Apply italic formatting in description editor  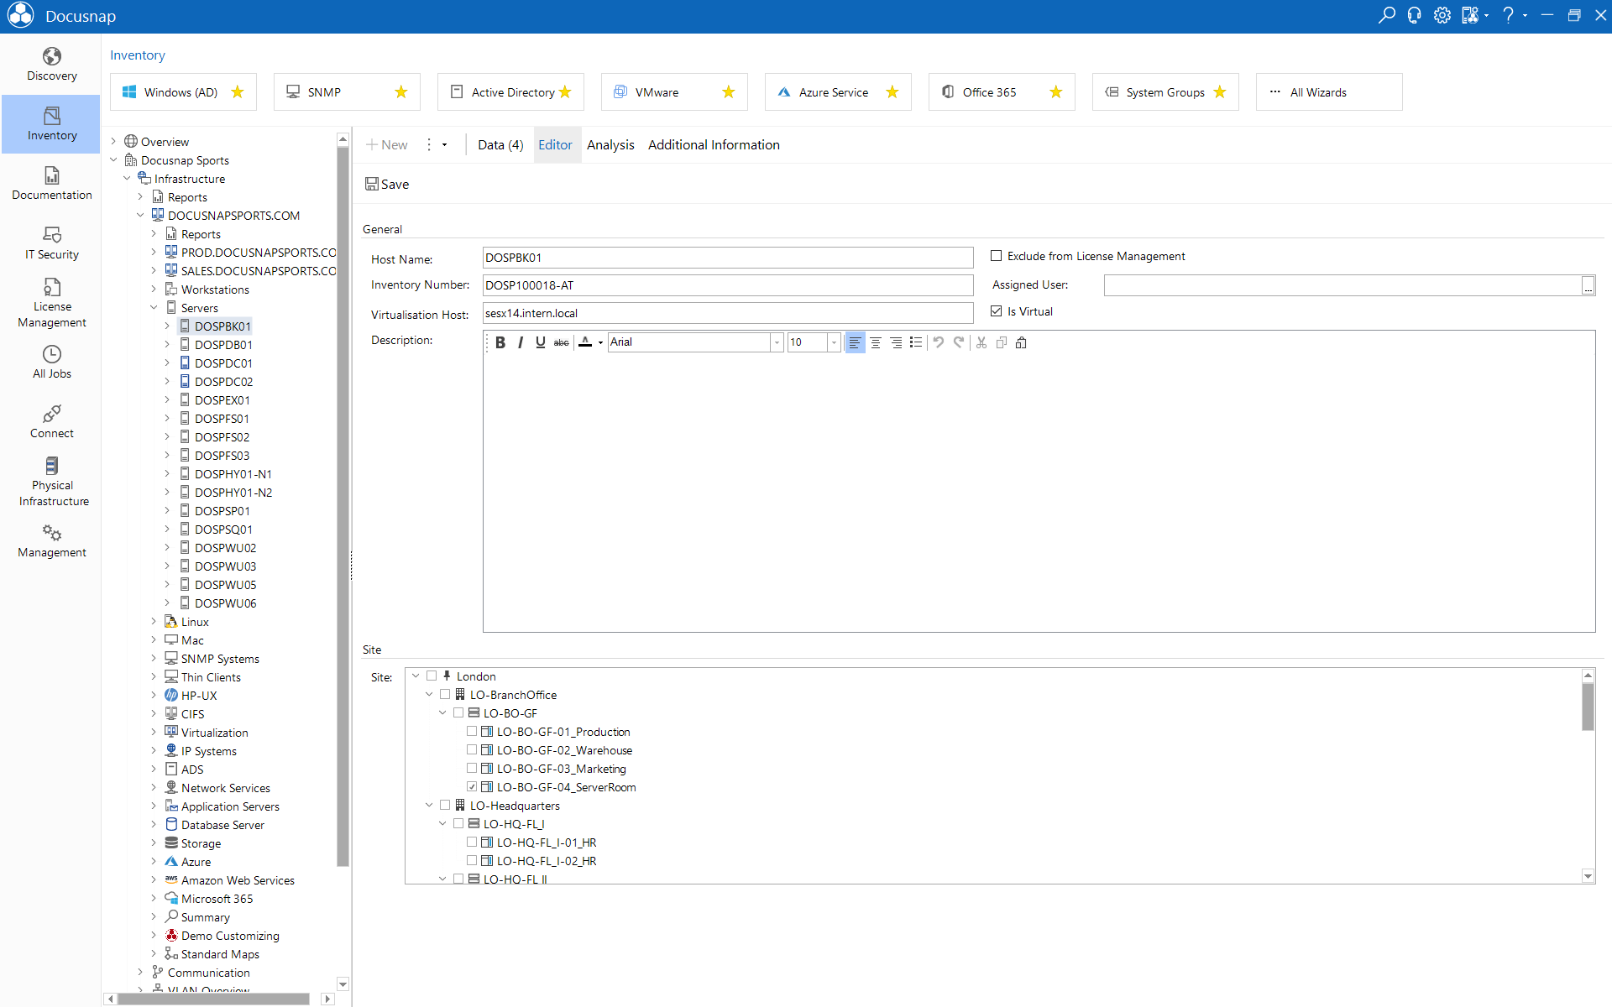pyautogui.click(x=521, y=342)
